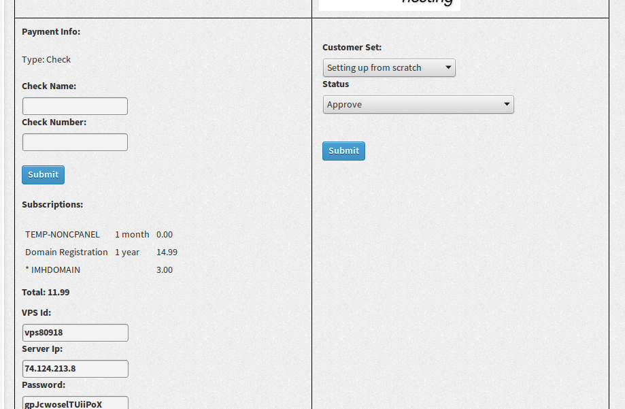
Task: Click the Total: 11.99 text
Action: pyautogui.click(x=46, y=292)
